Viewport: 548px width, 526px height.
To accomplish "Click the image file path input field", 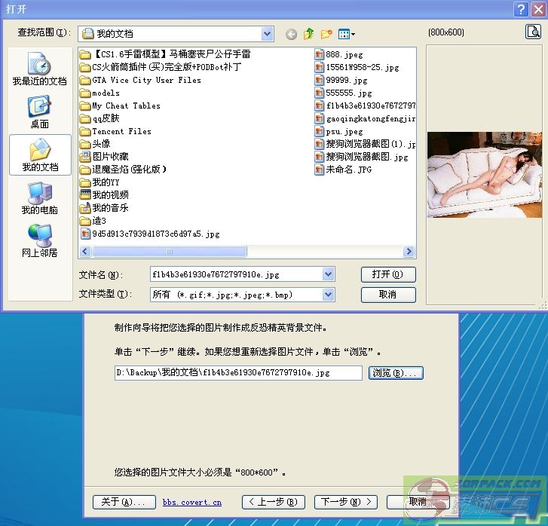I will tap(238, 373).
